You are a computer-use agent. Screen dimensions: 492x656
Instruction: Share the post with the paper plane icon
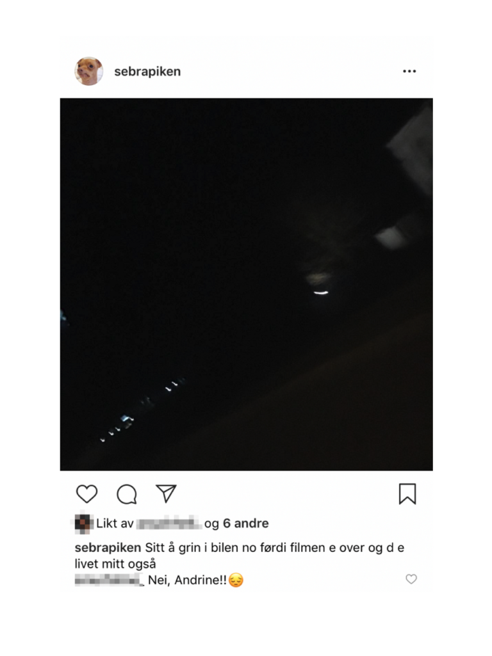pyautogui.click(x=166, y=493)
